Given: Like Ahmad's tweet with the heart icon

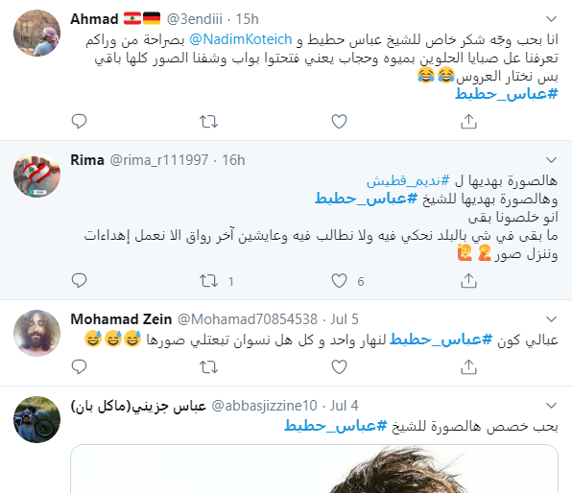Looking at the screenshot, I should (x=339, y=122).
